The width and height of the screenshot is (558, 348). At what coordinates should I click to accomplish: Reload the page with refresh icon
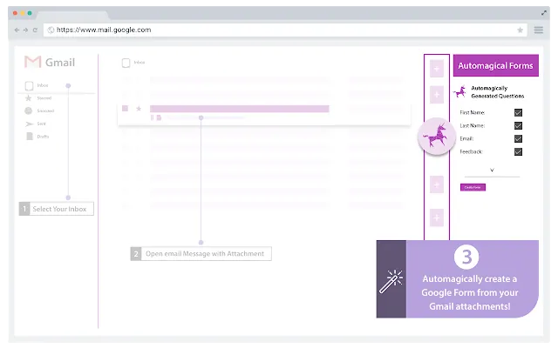(35, 30)
